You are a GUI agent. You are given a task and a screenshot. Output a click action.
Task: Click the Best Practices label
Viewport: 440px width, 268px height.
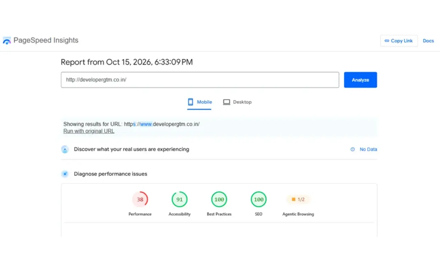click(x=219, y=214)
